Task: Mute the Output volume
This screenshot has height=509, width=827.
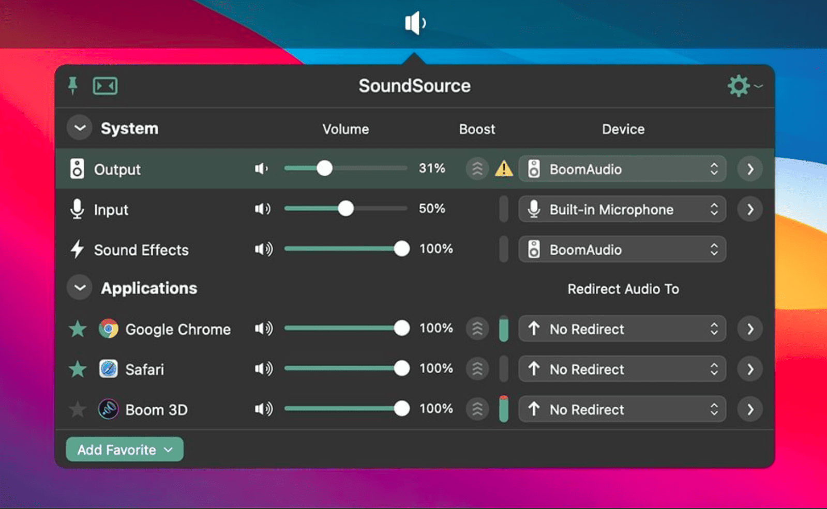Action: coord(262,168)
